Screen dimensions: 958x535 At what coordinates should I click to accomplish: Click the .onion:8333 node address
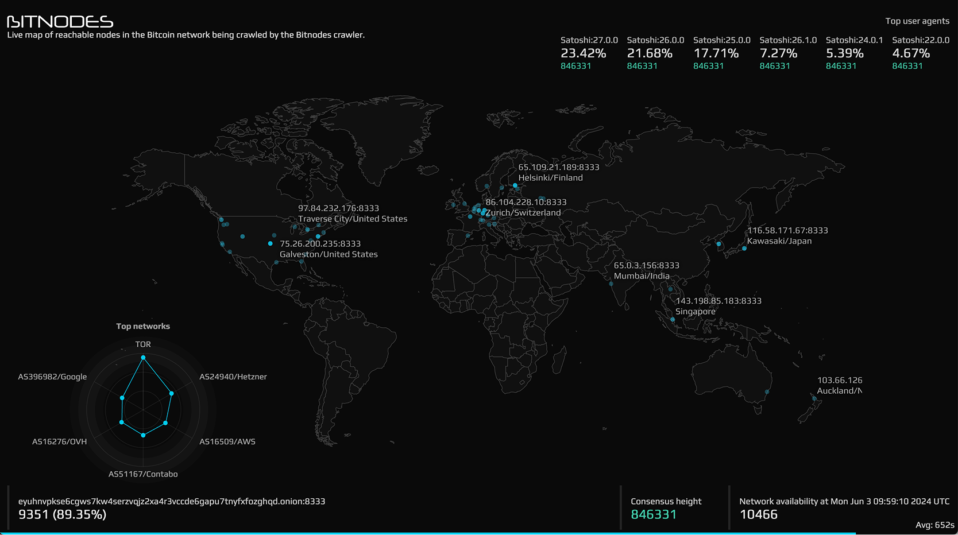click(x=172, y=502)
